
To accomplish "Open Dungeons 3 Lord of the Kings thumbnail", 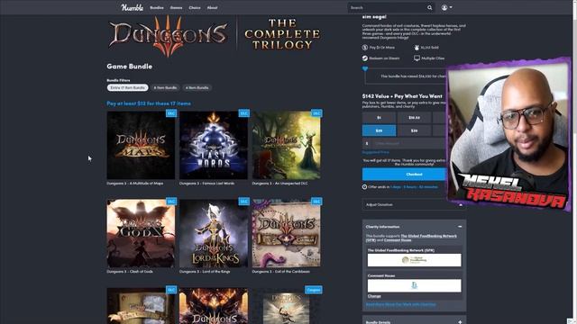I will coord(214,233).
